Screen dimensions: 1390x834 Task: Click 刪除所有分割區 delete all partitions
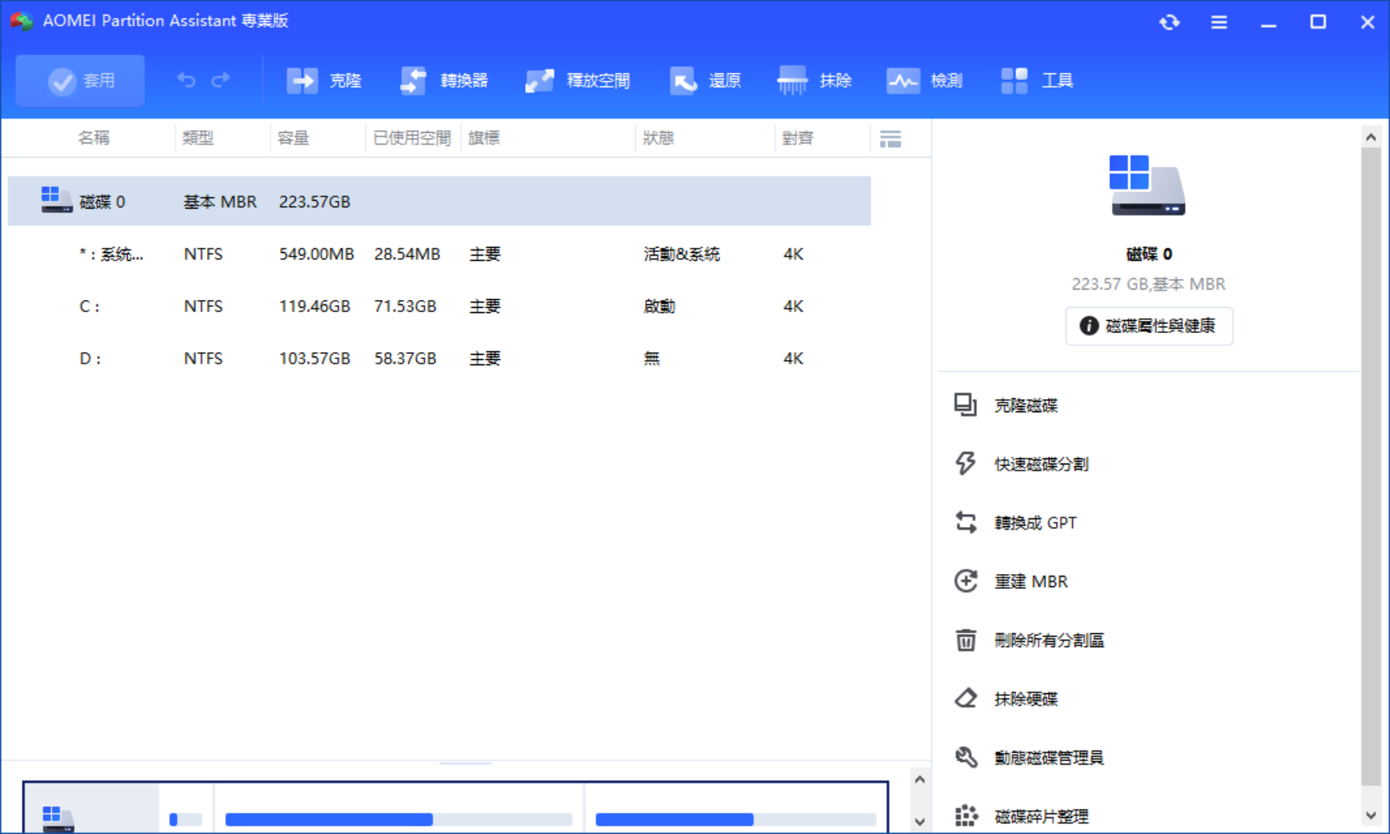[1049, 641]
